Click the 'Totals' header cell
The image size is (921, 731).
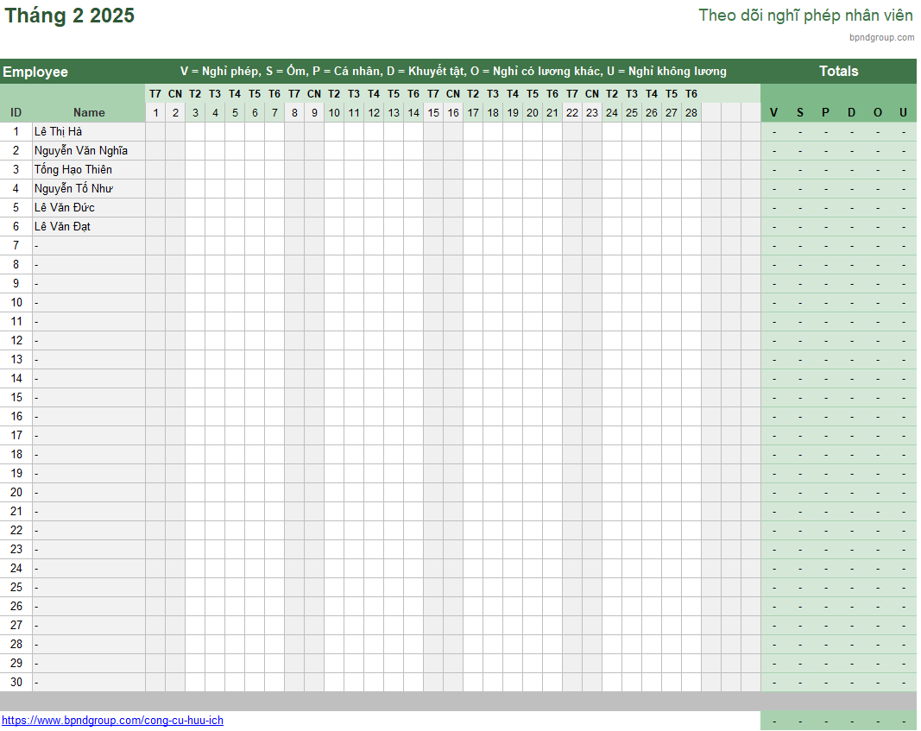838,72
